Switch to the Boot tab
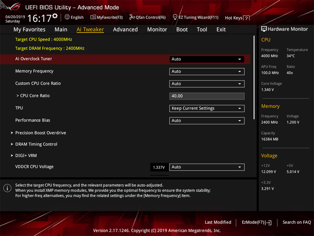This screenshot has width=314, height=236. click(x=182, y=30)
